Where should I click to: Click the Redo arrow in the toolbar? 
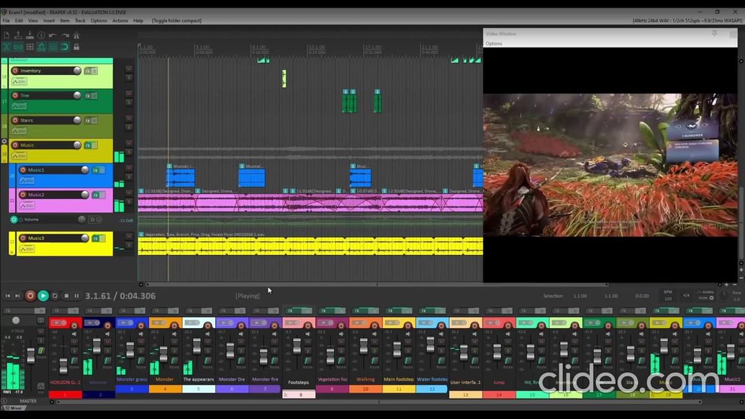65,36
